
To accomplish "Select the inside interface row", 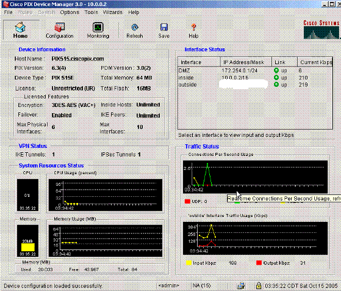I will (255, 78).
